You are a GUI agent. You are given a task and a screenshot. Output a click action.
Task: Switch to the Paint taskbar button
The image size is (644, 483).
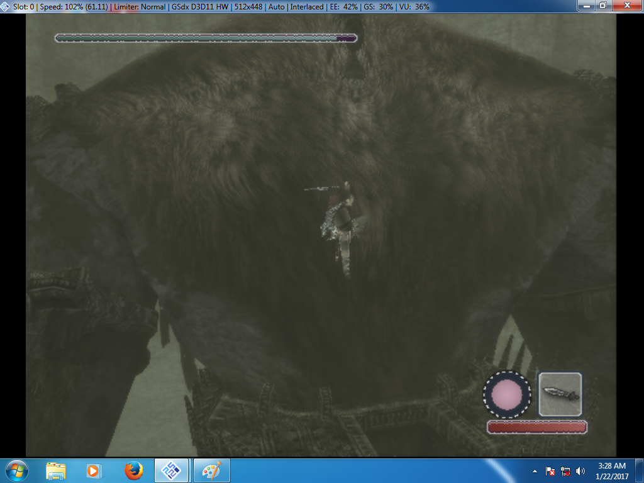point(212,470)
